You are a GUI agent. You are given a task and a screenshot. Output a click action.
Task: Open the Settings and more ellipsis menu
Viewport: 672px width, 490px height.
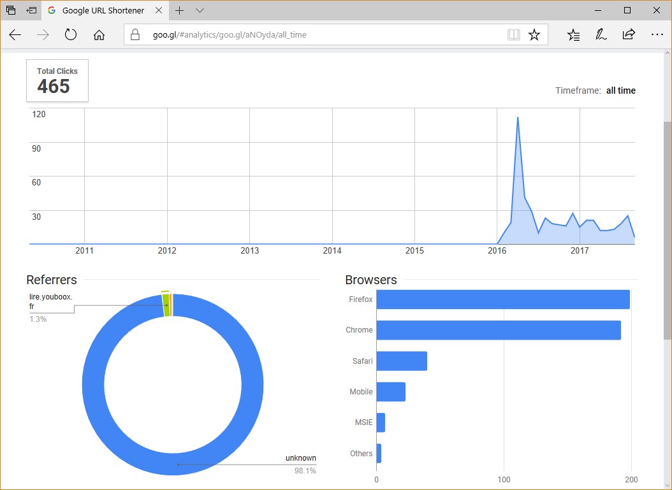pos(657,35)
